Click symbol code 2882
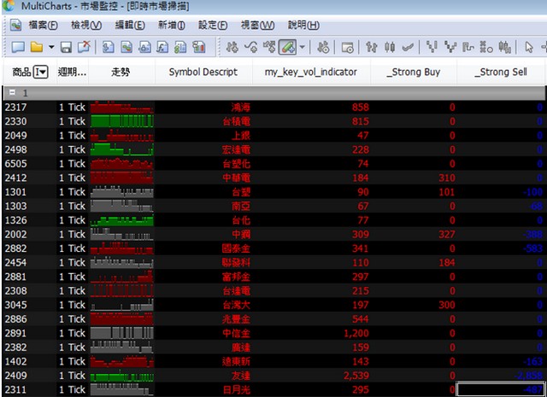Image resolution: width=547 pixels, height=397 pixels. (15, 248)
